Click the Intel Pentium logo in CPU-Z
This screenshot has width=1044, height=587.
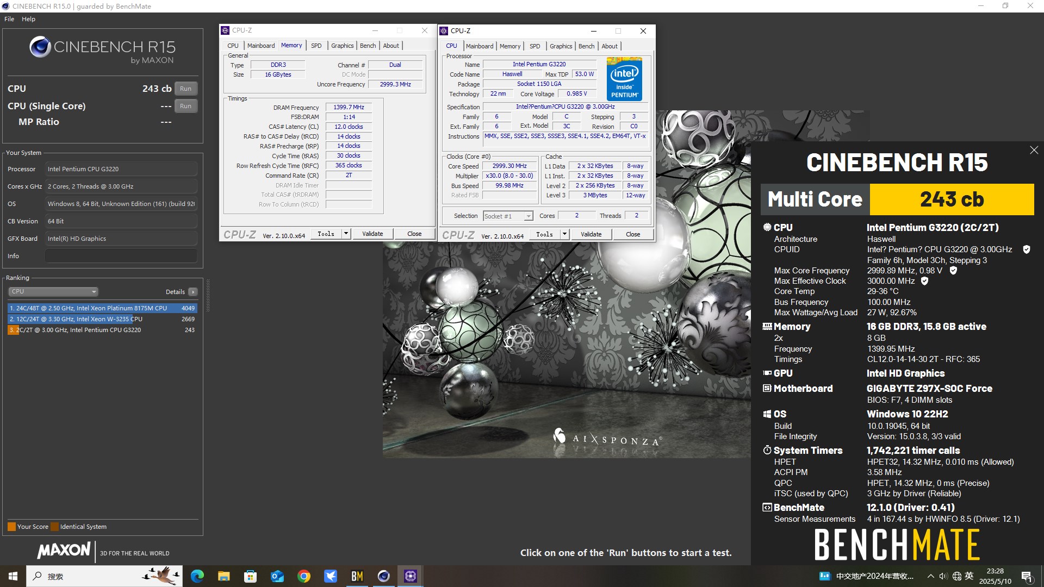coord(624,79)
